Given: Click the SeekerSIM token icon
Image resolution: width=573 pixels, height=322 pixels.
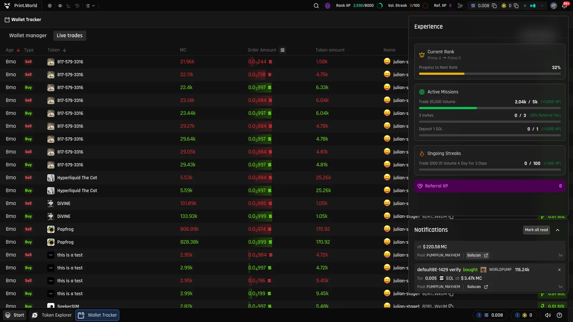Looking at the screenshot, I should click(51, 306).
